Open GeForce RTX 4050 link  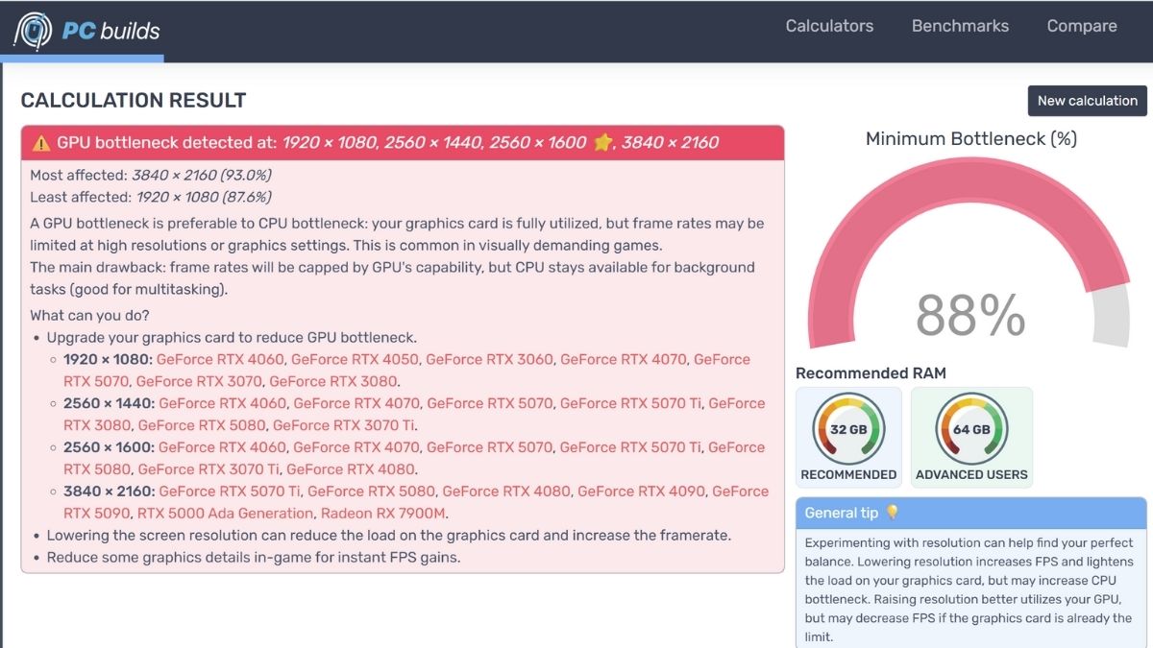tap(355, 359)
